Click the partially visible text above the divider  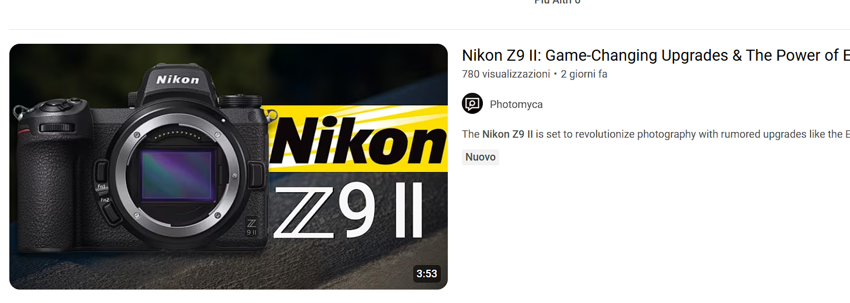tap(557, 2)
